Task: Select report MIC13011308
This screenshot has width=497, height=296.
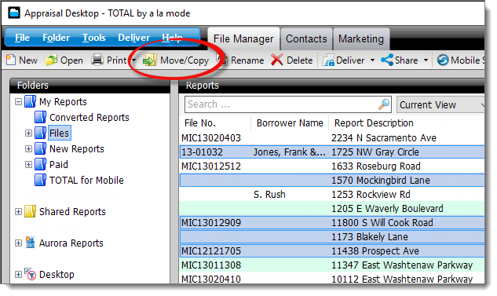Action: (211, 265)
